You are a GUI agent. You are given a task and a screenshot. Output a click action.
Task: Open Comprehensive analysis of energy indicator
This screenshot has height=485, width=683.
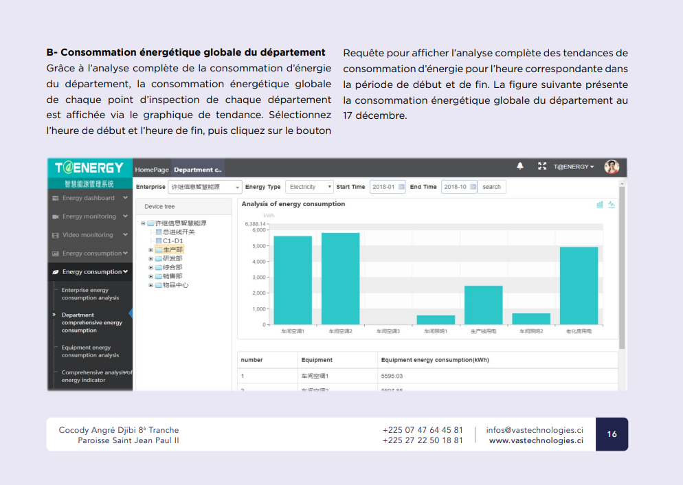coord(97,376)
